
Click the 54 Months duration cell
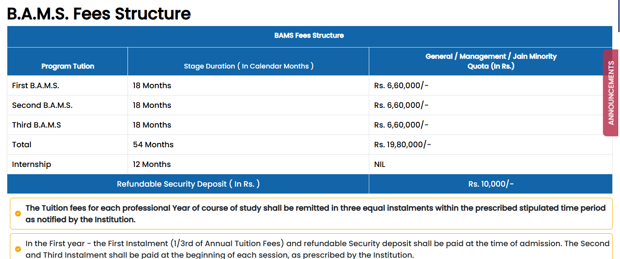click(x=153, y=145)
